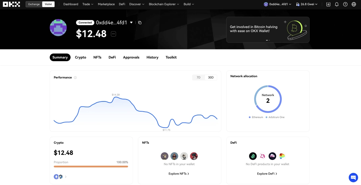Image resolution: width=361 pixels, height=185 pixels.
Task: Click the OKX logo
Action: 11,4
